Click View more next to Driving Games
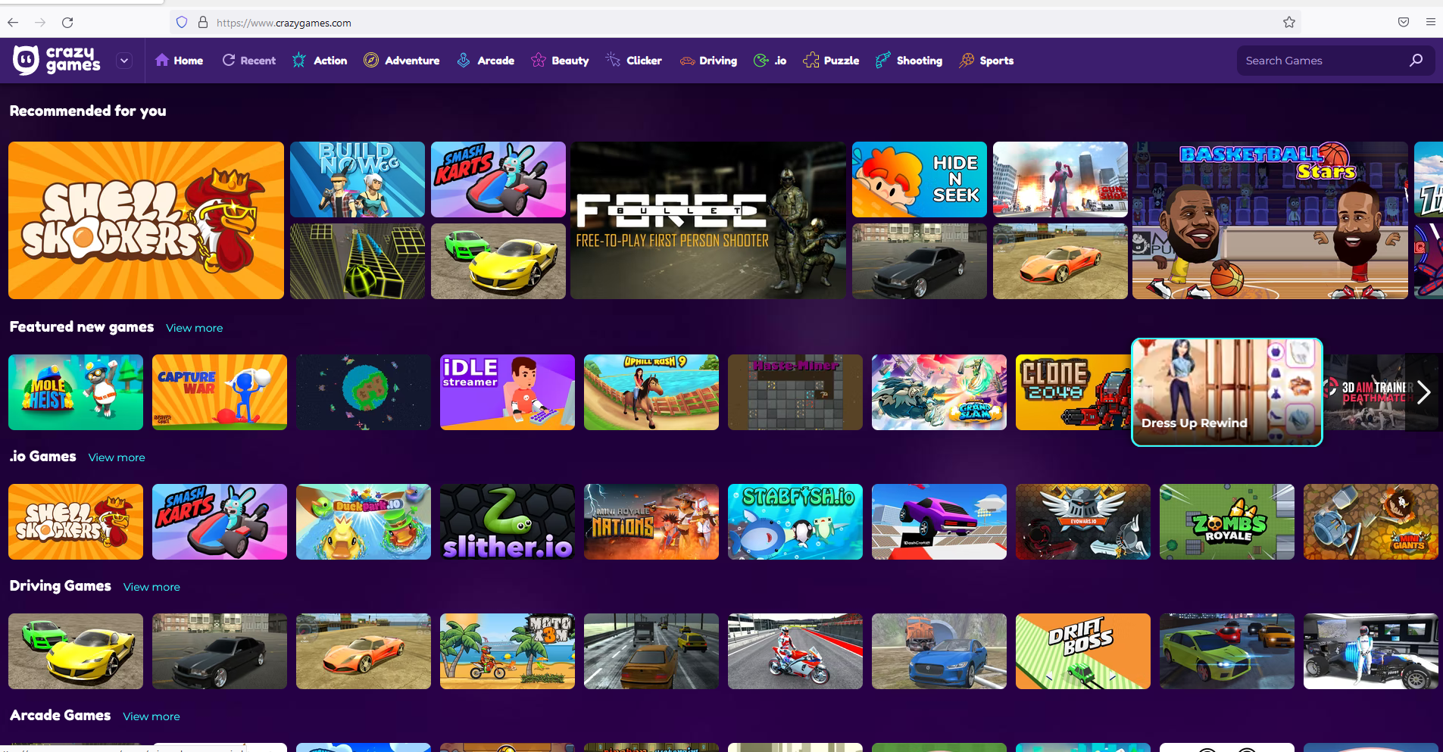Image resolution: width=1443 pixels, height=752 pixels. (x=151, y=587)
